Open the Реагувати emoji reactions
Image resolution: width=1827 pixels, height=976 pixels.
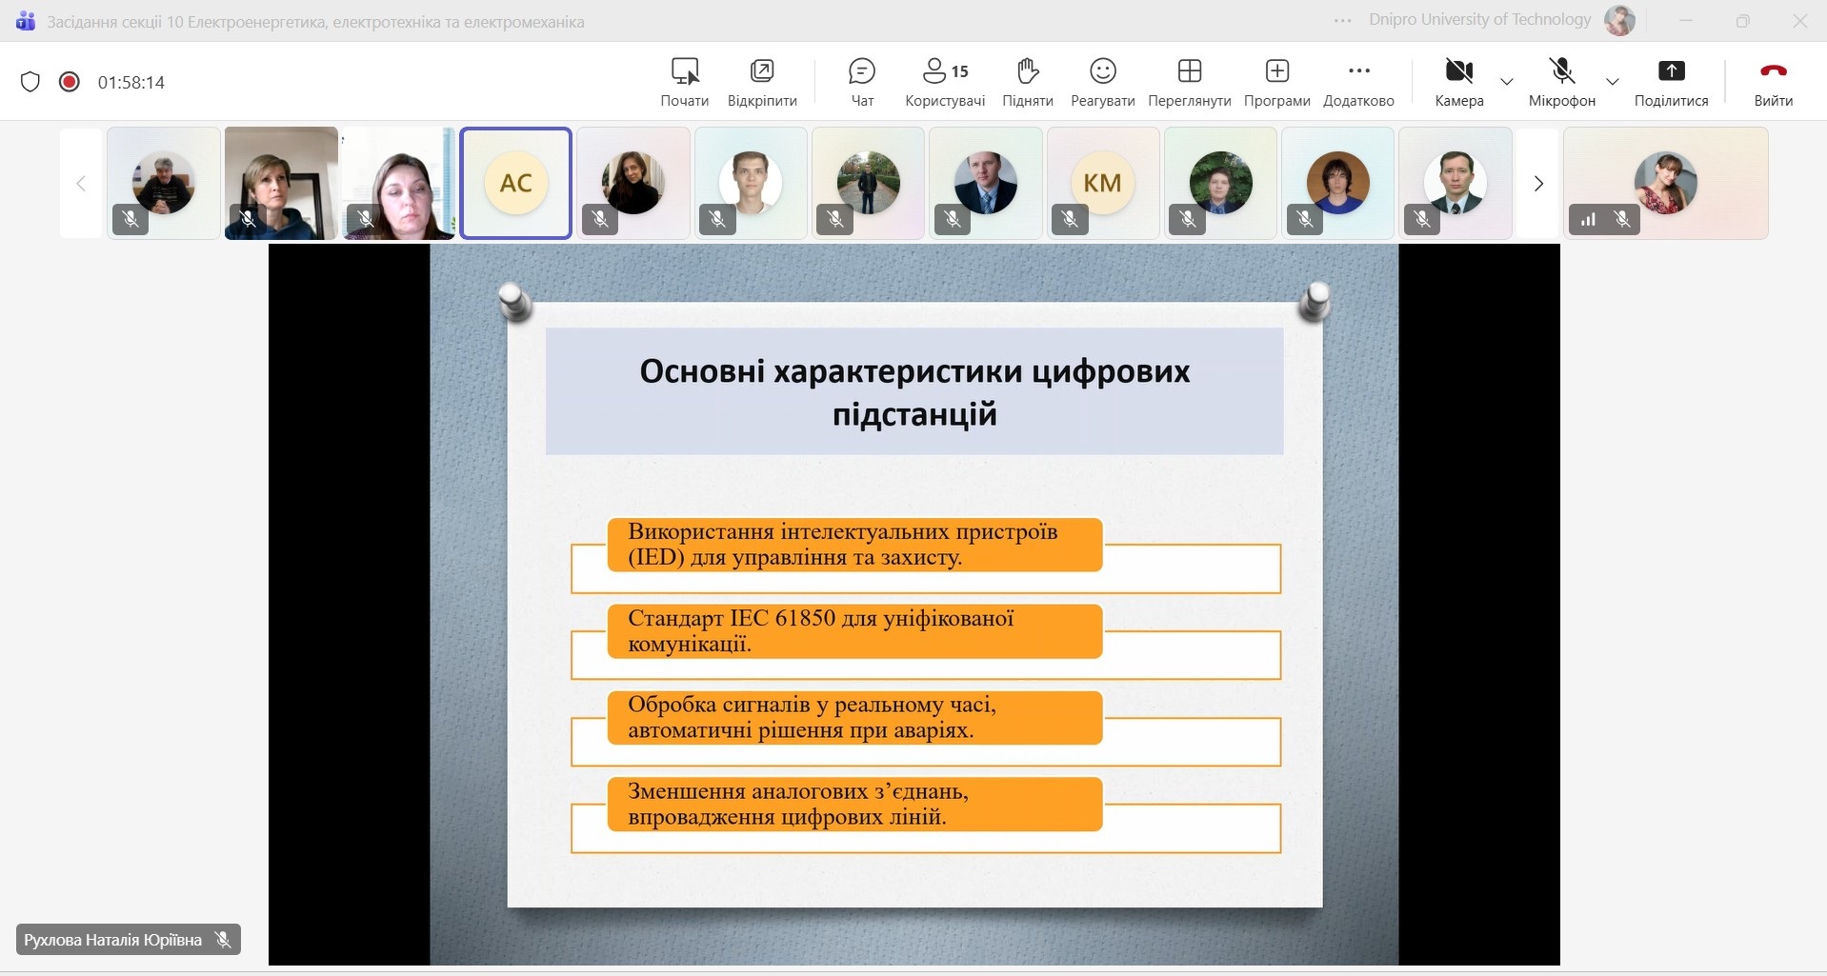[1102, 82]
